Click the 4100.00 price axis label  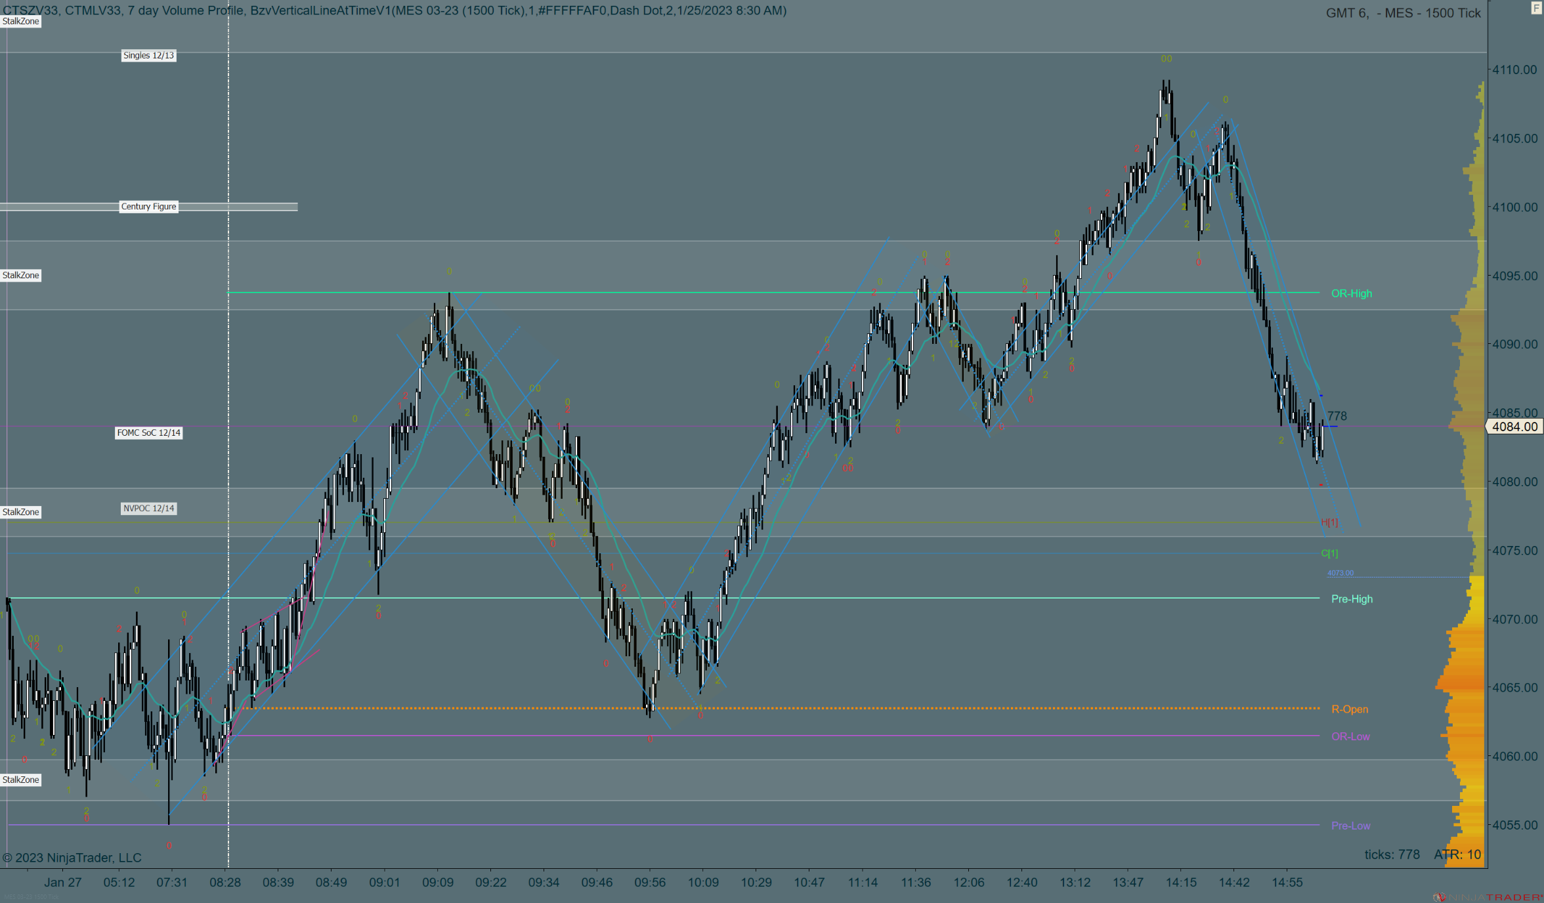tap(1515, 207)
